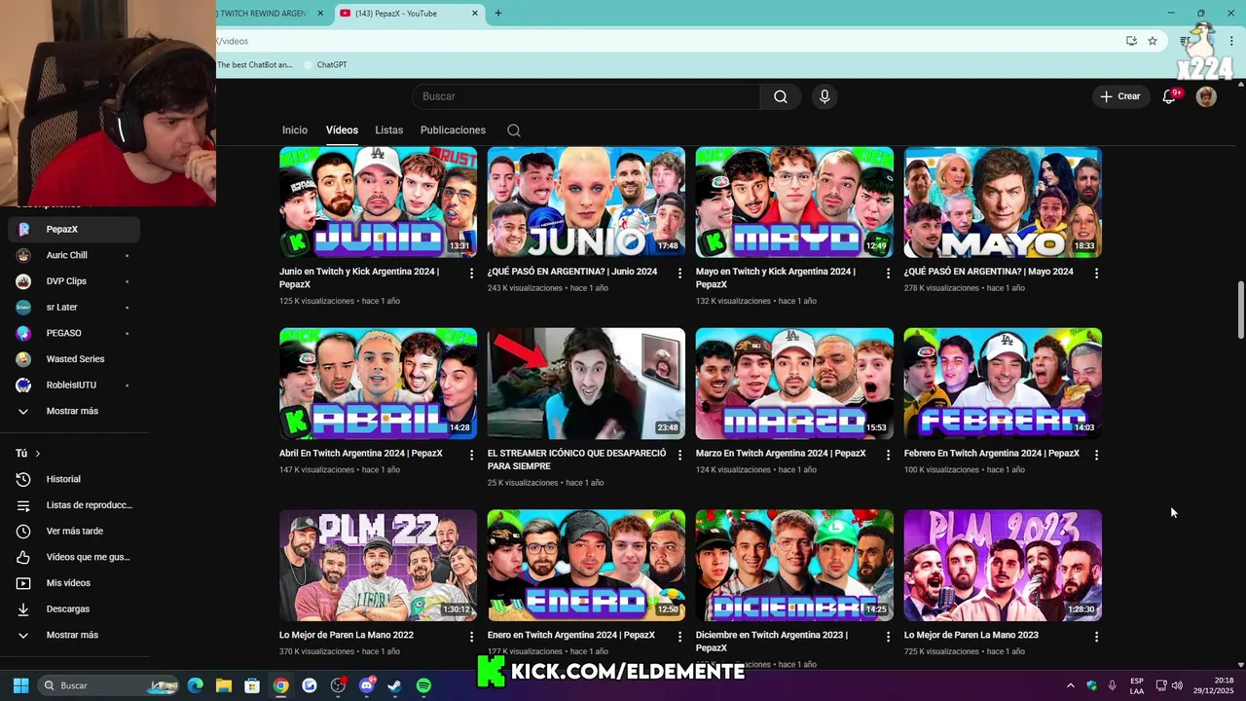Open Discord from the taskbar
The image size is (1246, 701).
(367, 685)
